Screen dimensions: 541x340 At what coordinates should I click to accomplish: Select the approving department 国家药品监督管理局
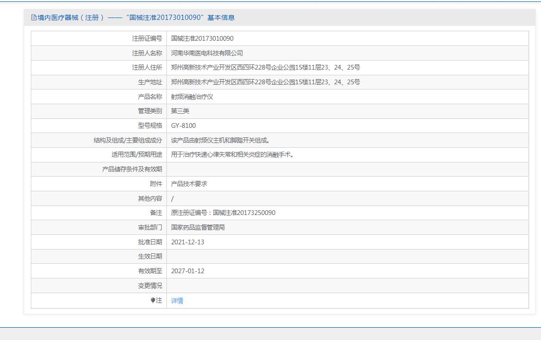[x=198, y=227]
